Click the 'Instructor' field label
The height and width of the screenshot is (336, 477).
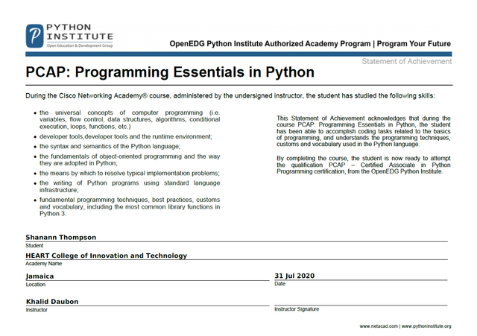coord(37,310)
